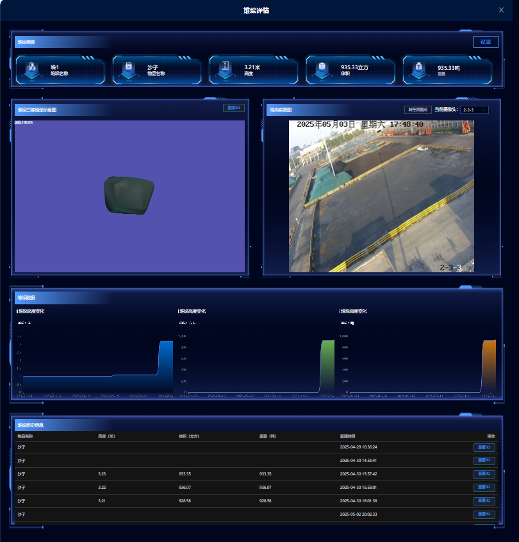View 3D for the 2025-04-30 15:57:42 record

[x=484, y=474]
